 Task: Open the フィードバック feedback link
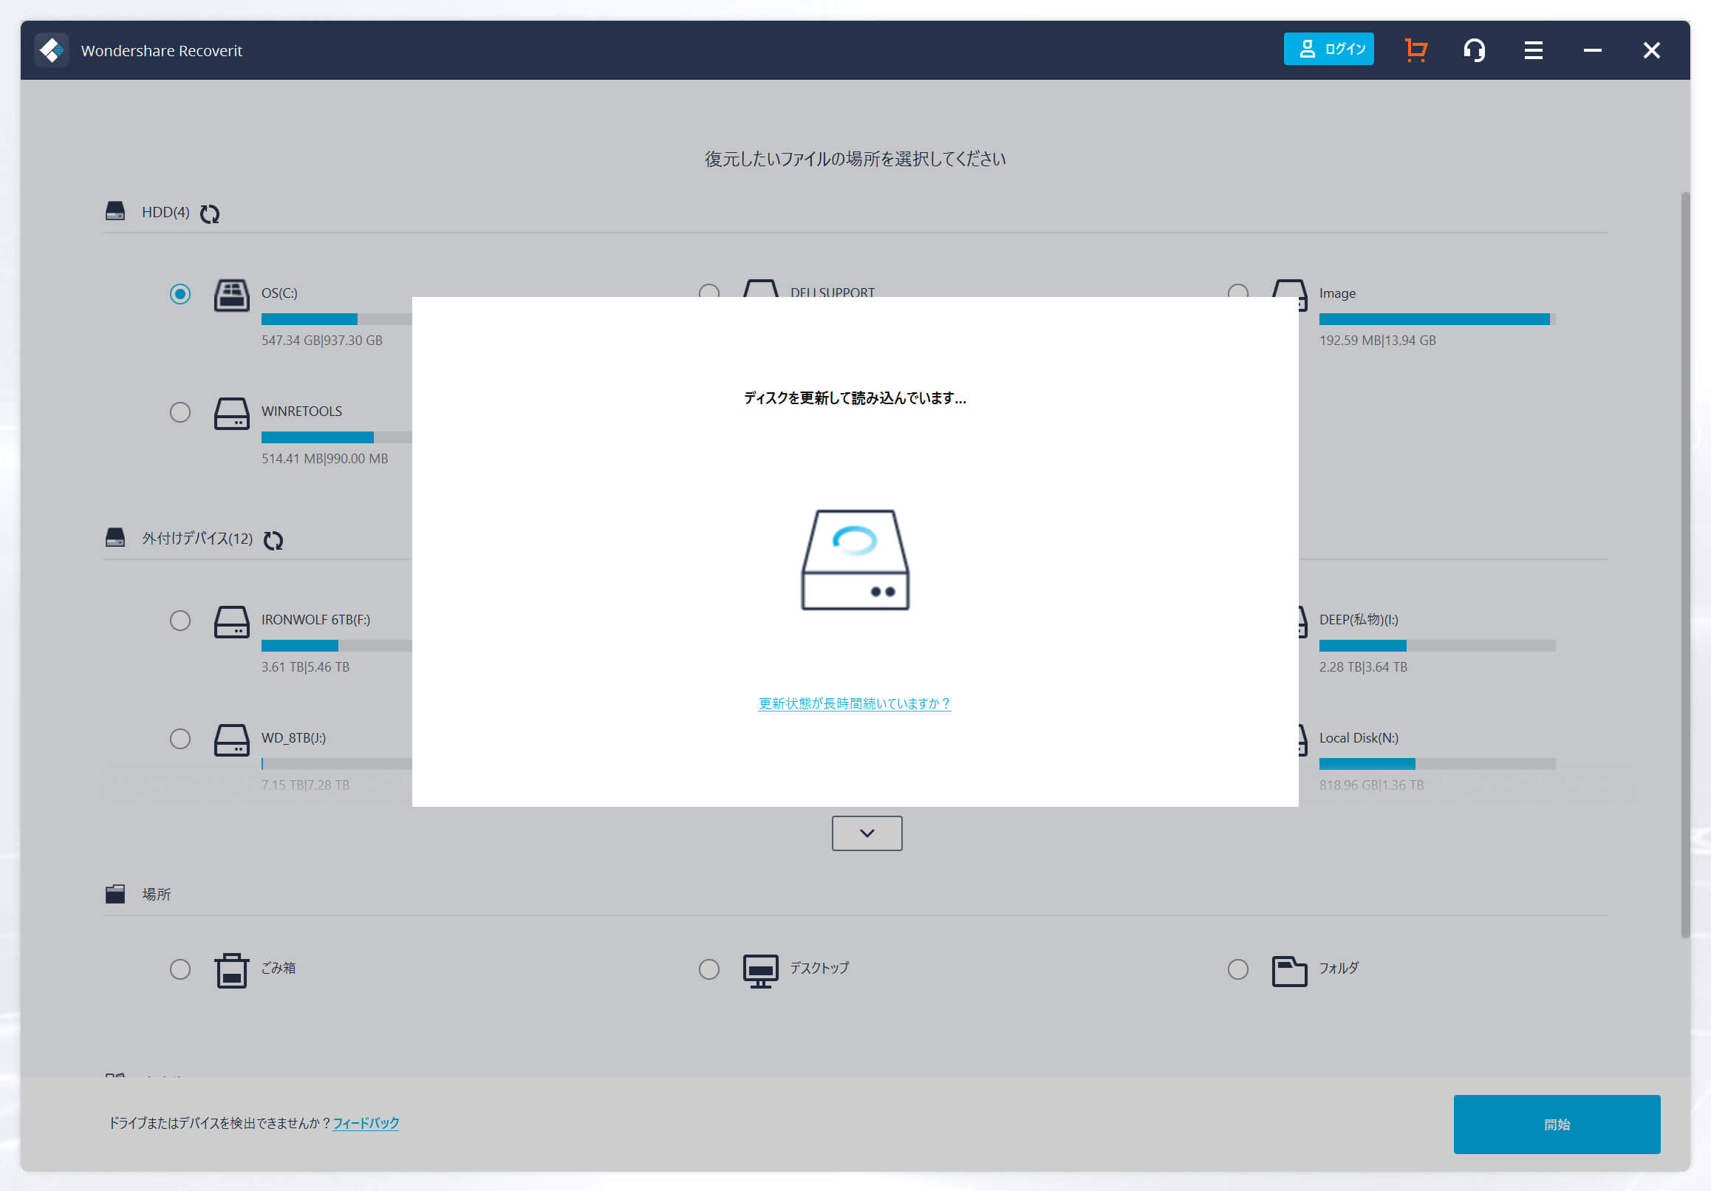[366, 1123]
